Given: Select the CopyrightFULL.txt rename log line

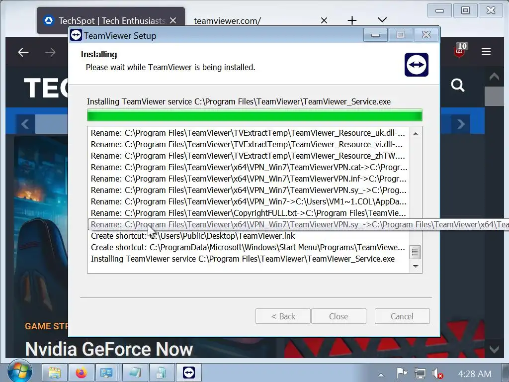Looking at the screenshot, I should pos(248,213).
